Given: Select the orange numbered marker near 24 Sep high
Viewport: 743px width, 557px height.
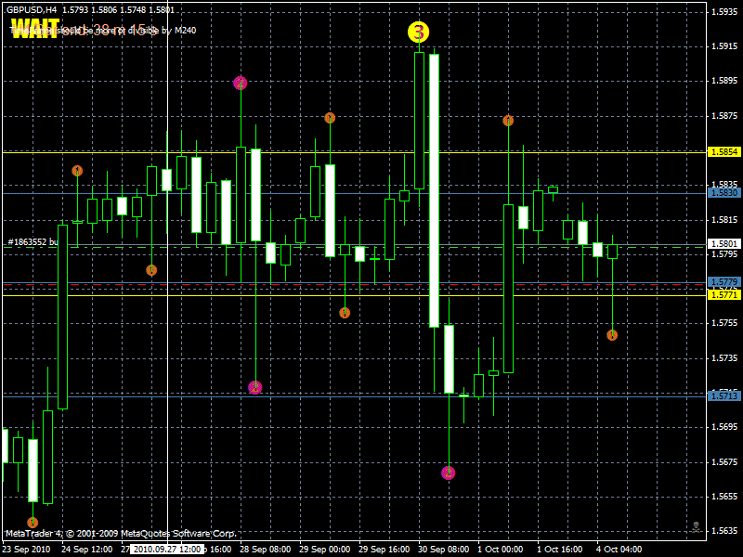Looking at the screenshot, I should click(x=78, y=170).
